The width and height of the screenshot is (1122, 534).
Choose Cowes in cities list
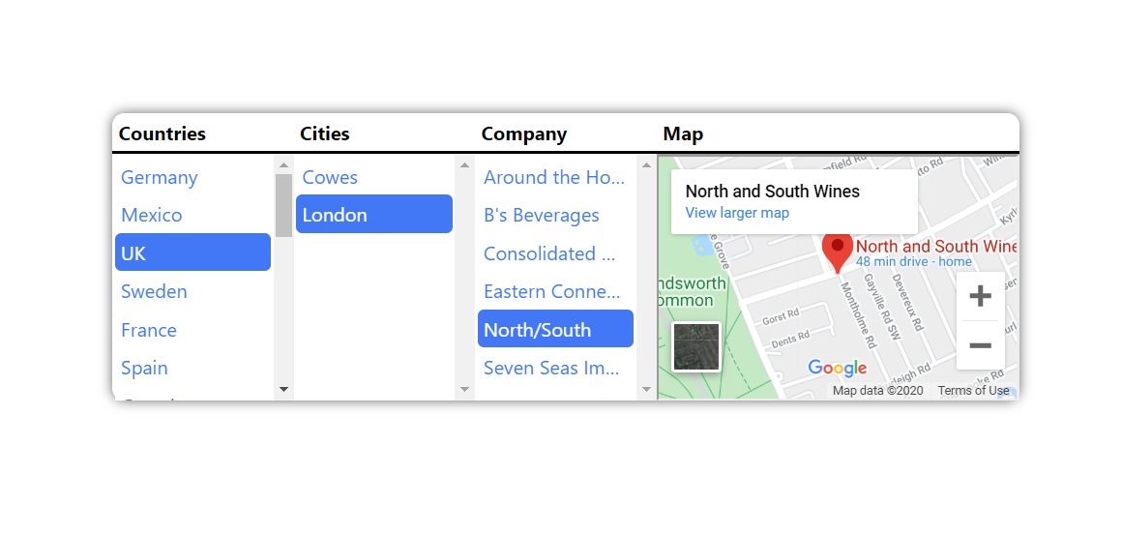tap(330, 177)
